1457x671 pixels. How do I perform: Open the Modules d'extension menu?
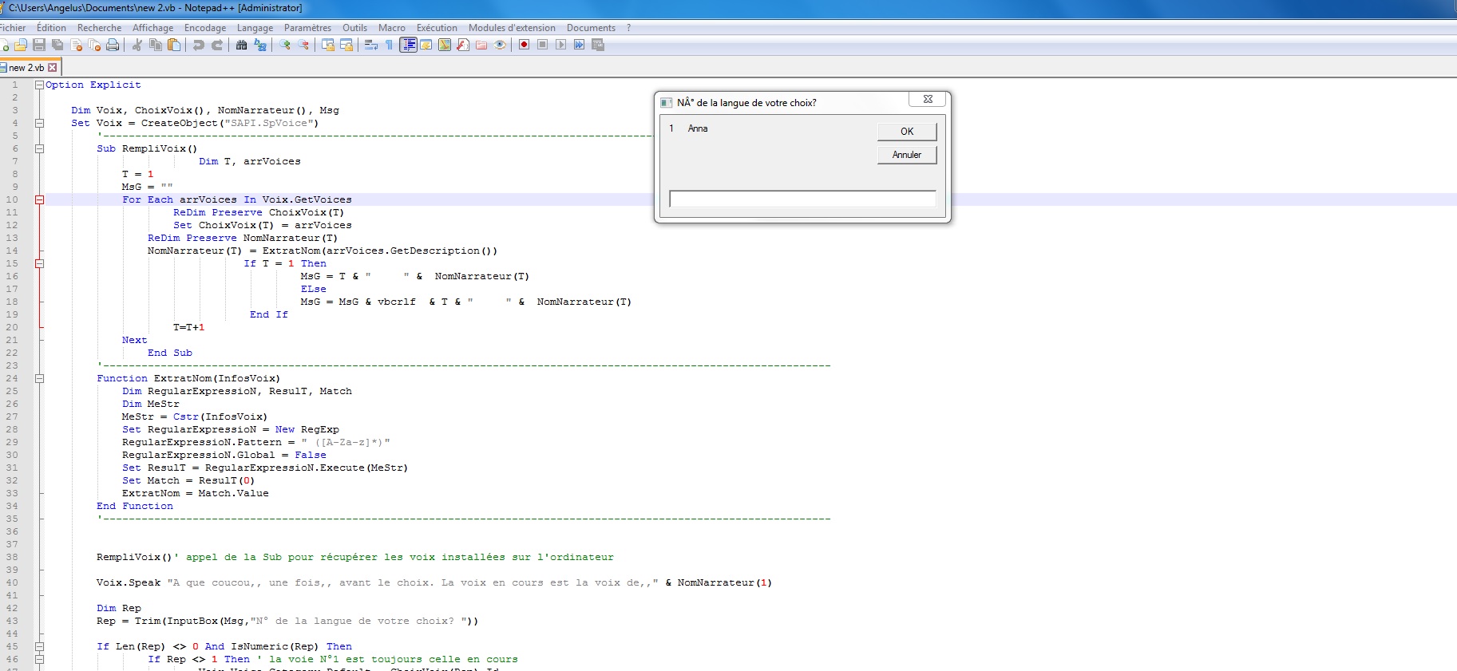pos(512,28)
